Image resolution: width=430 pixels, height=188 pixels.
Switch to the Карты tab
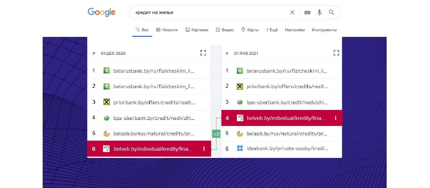[x=250, y=30]
